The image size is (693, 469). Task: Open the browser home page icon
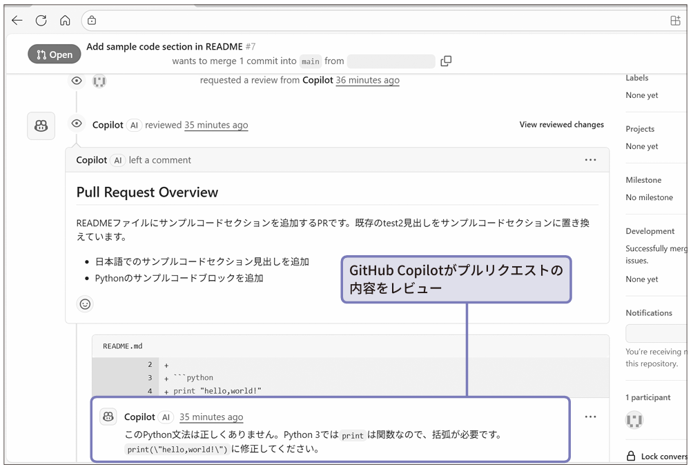[65, 20]
